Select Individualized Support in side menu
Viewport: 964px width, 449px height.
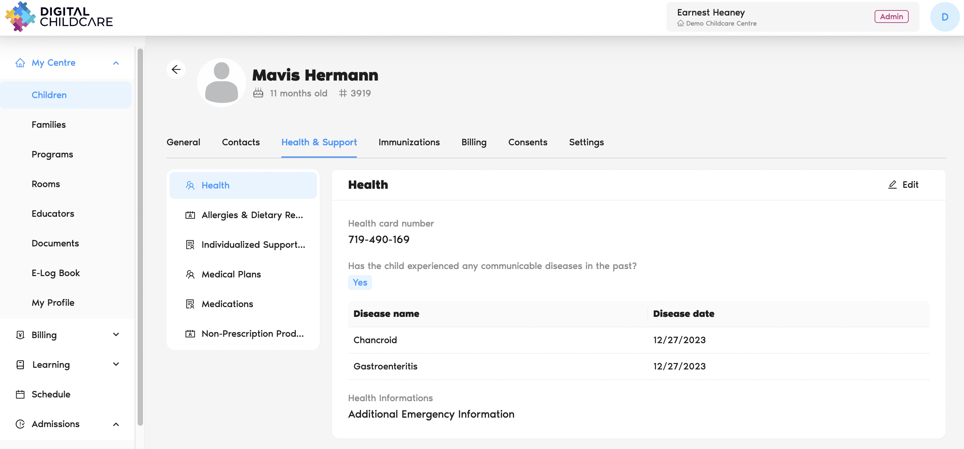(253, 245)
